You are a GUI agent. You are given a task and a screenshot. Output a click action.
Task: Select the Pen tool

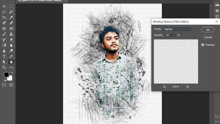coord(11,56)
